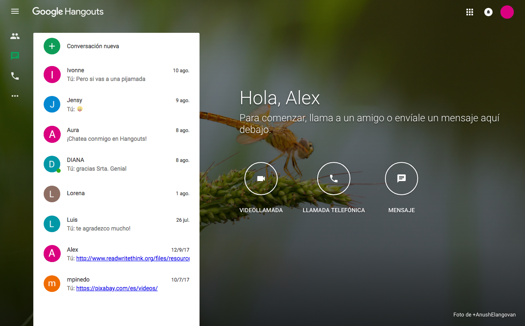Click the Llamada Telefónica phone circle
Screen dimensions: 525x326
coord(333,179)
